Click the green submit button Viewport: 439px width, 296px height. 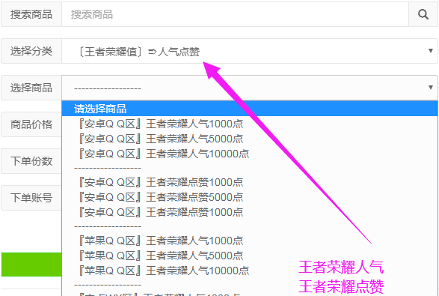point(31,265)
